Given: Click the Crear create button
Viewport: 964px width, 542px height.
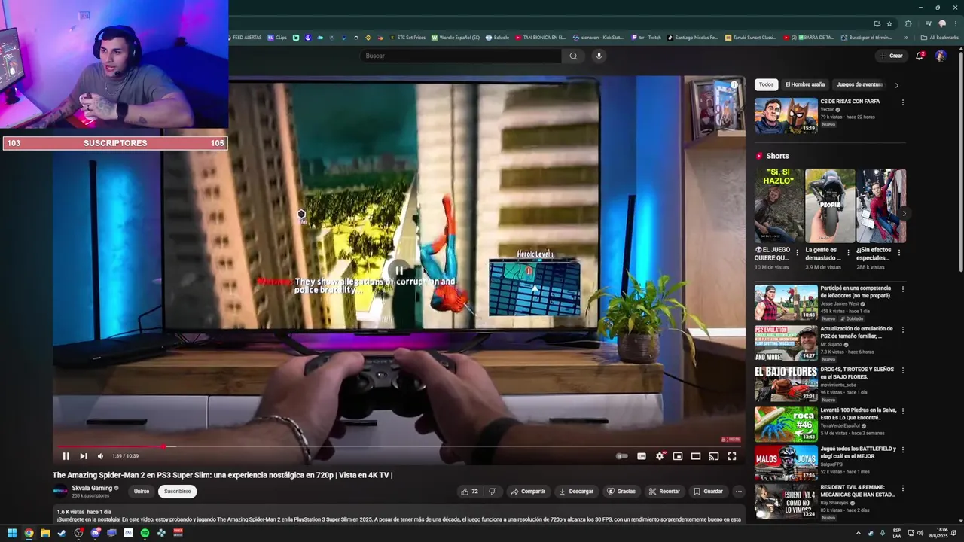Looking at the screenshot, I should pyautogui.click(x=891, y=56).
